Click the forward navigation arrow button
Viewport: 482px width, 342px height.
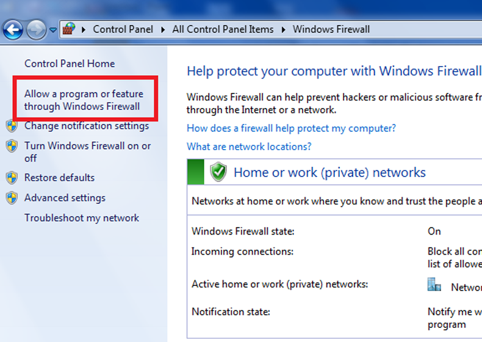tap(36, 29)
